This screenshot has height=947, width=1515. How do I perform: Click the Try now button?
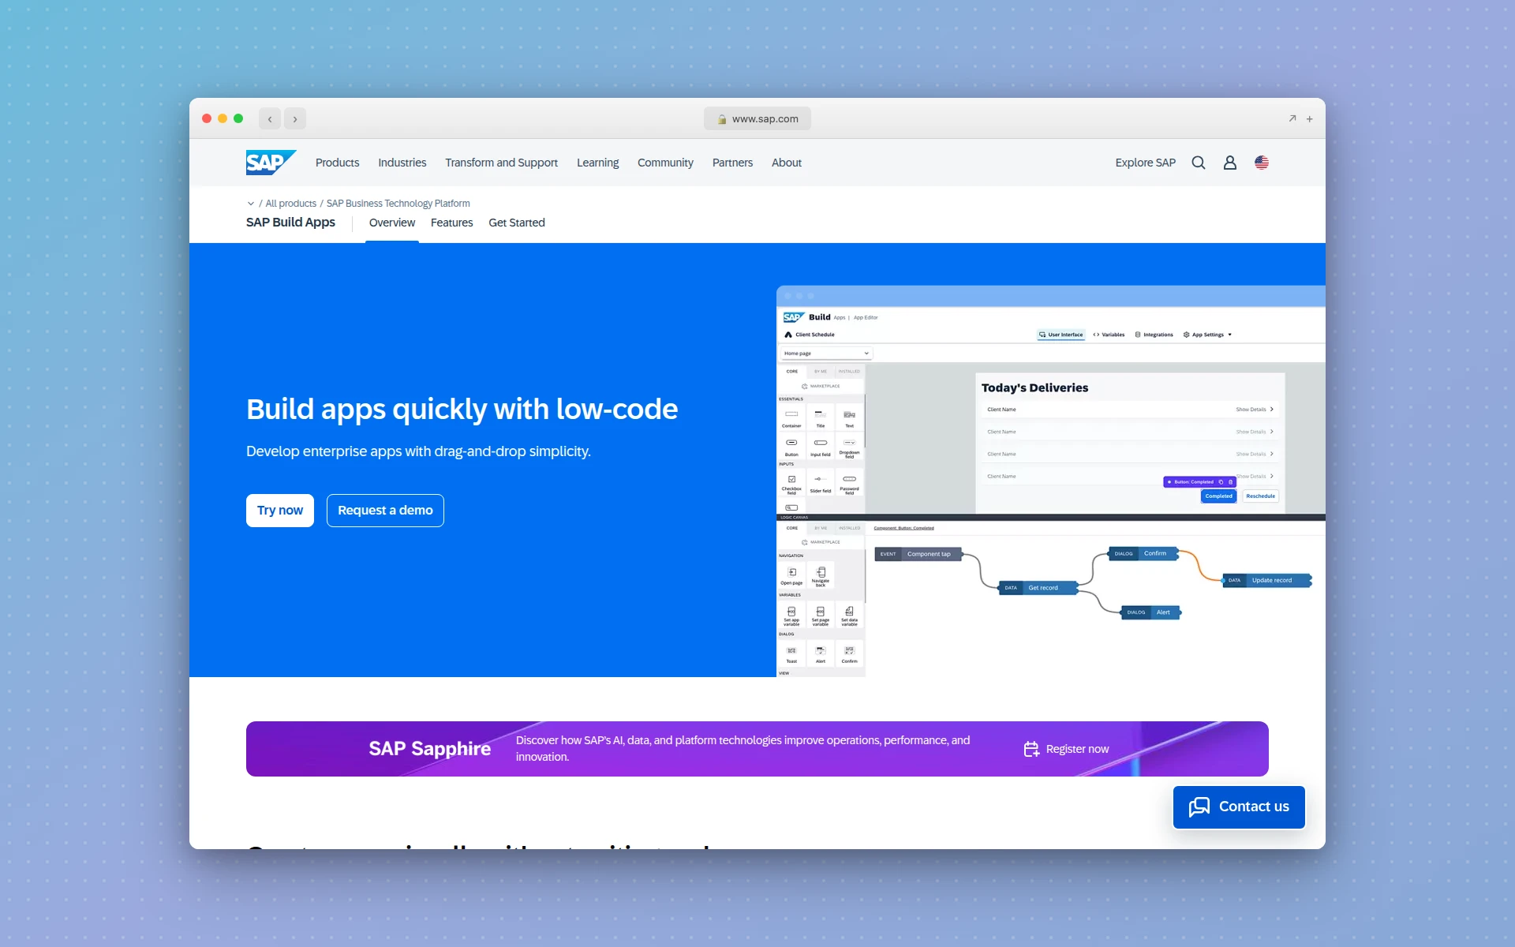coord(279,510)
